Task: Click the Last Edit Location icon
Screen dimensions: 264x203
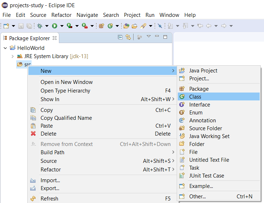Action: coord(200,26)
